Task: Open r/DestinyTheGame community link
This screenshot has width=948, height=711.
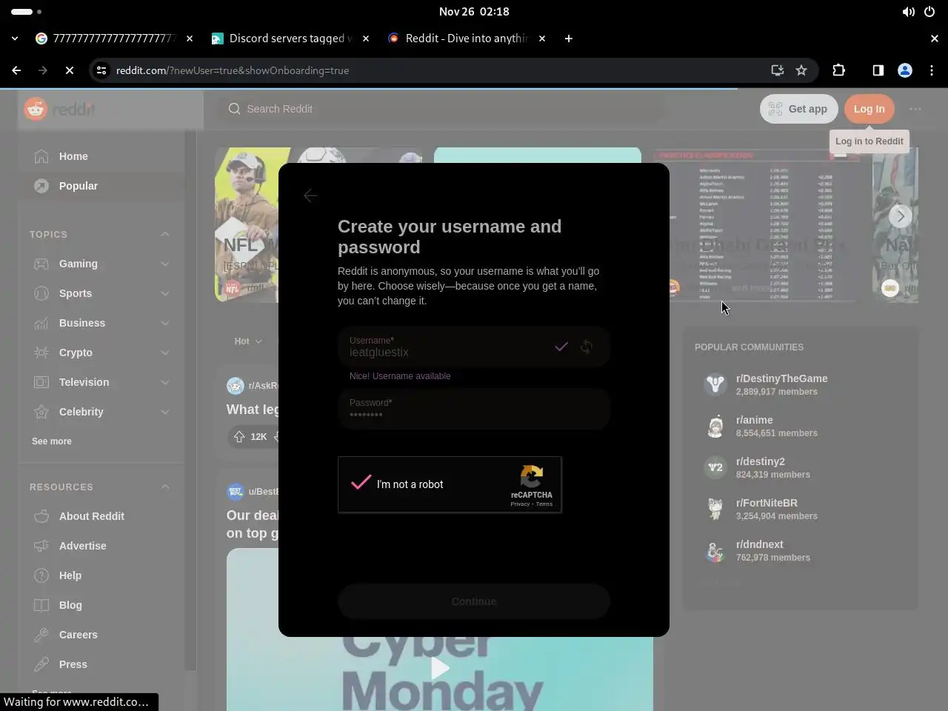Action: click(781, 378)
